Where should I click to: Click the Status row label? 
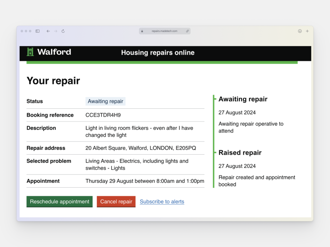(x=35, y=101)
